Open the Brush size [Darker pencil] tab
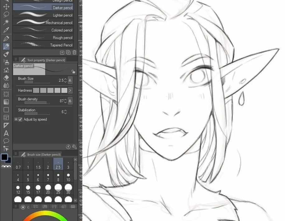The image size is (285, 221). [x=41, y=154]
